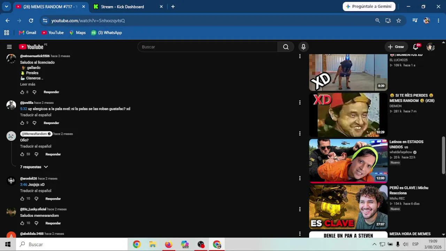Expand the comment with "Leer más"
446x251 pixels.
[x=28, y=84]
